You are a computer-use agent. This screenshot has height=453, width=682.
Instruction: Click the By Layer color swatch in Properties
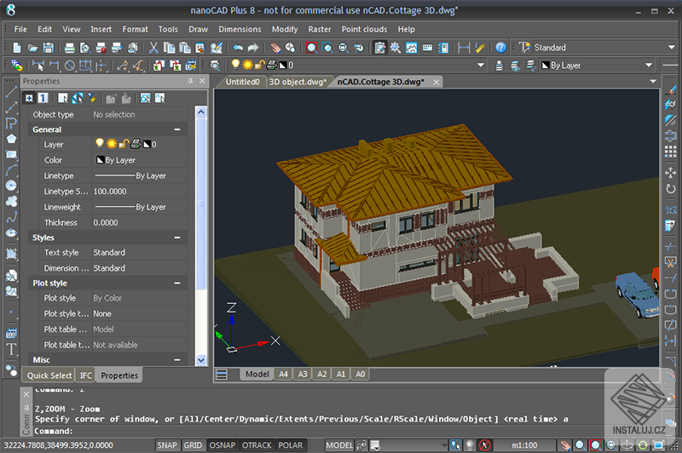100,160
